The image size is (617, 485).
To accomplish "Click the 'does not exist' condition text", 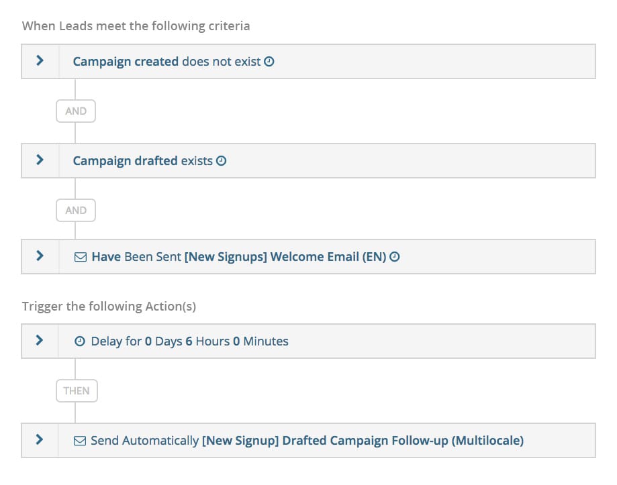I will [222, 62].
